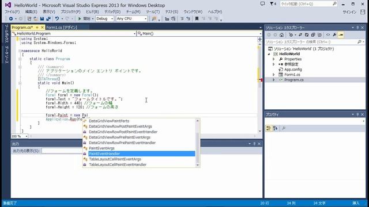
Task: Click the Property Pages wrench in Properties panel
Action: tap(284, 128)
